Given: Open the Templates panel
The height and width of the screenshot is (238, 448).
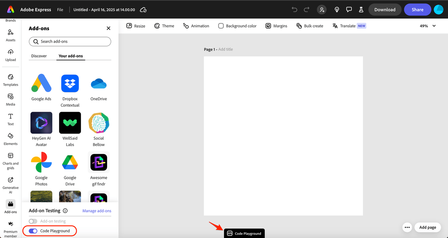Looking at the screenshot, I should point(10,80).
